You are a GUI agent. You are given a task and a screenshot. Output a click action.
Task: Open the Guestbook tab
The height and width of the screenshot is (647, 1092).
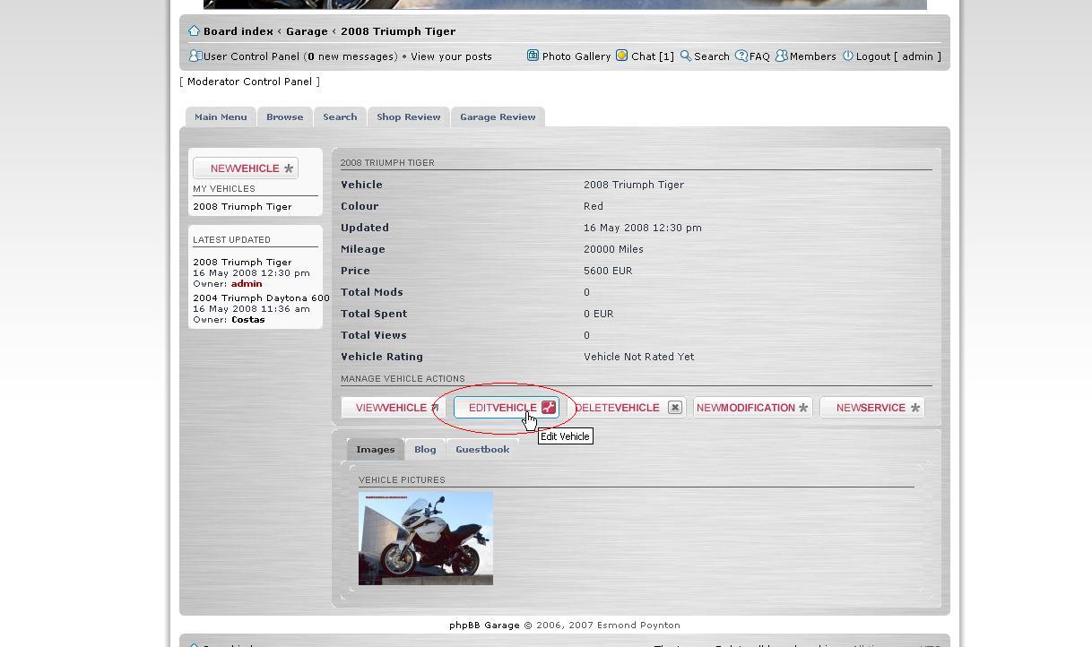[x=482, y=450]
